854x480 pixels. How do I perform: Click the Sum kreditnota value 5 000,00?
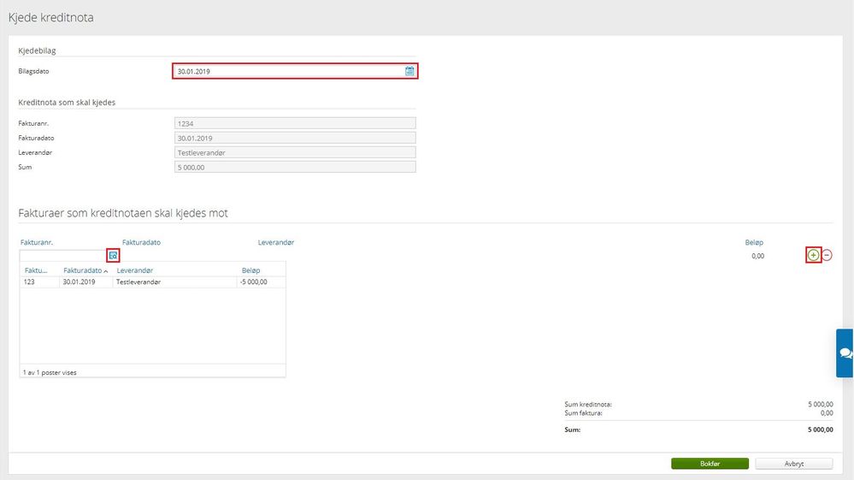(x=820, y=404)
